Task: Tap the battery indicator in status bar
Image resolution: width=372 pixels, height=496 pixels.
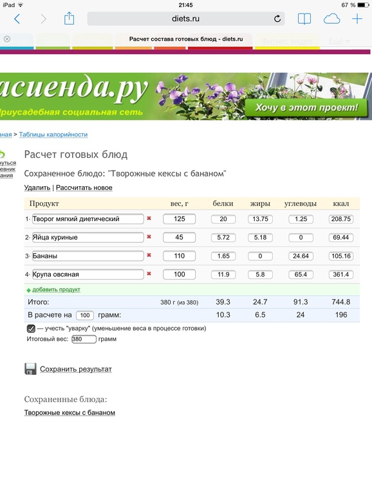Action: coord(363,5)
